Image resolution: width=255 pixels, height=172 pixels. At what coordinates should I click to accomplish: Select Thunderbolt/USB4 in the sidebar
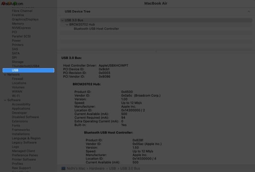pyautogui.click(x=25, y=66)
